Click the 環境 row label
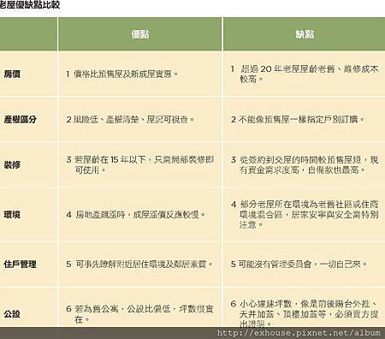The width and height of the screenshot is (385, 339). coord(12,214)
